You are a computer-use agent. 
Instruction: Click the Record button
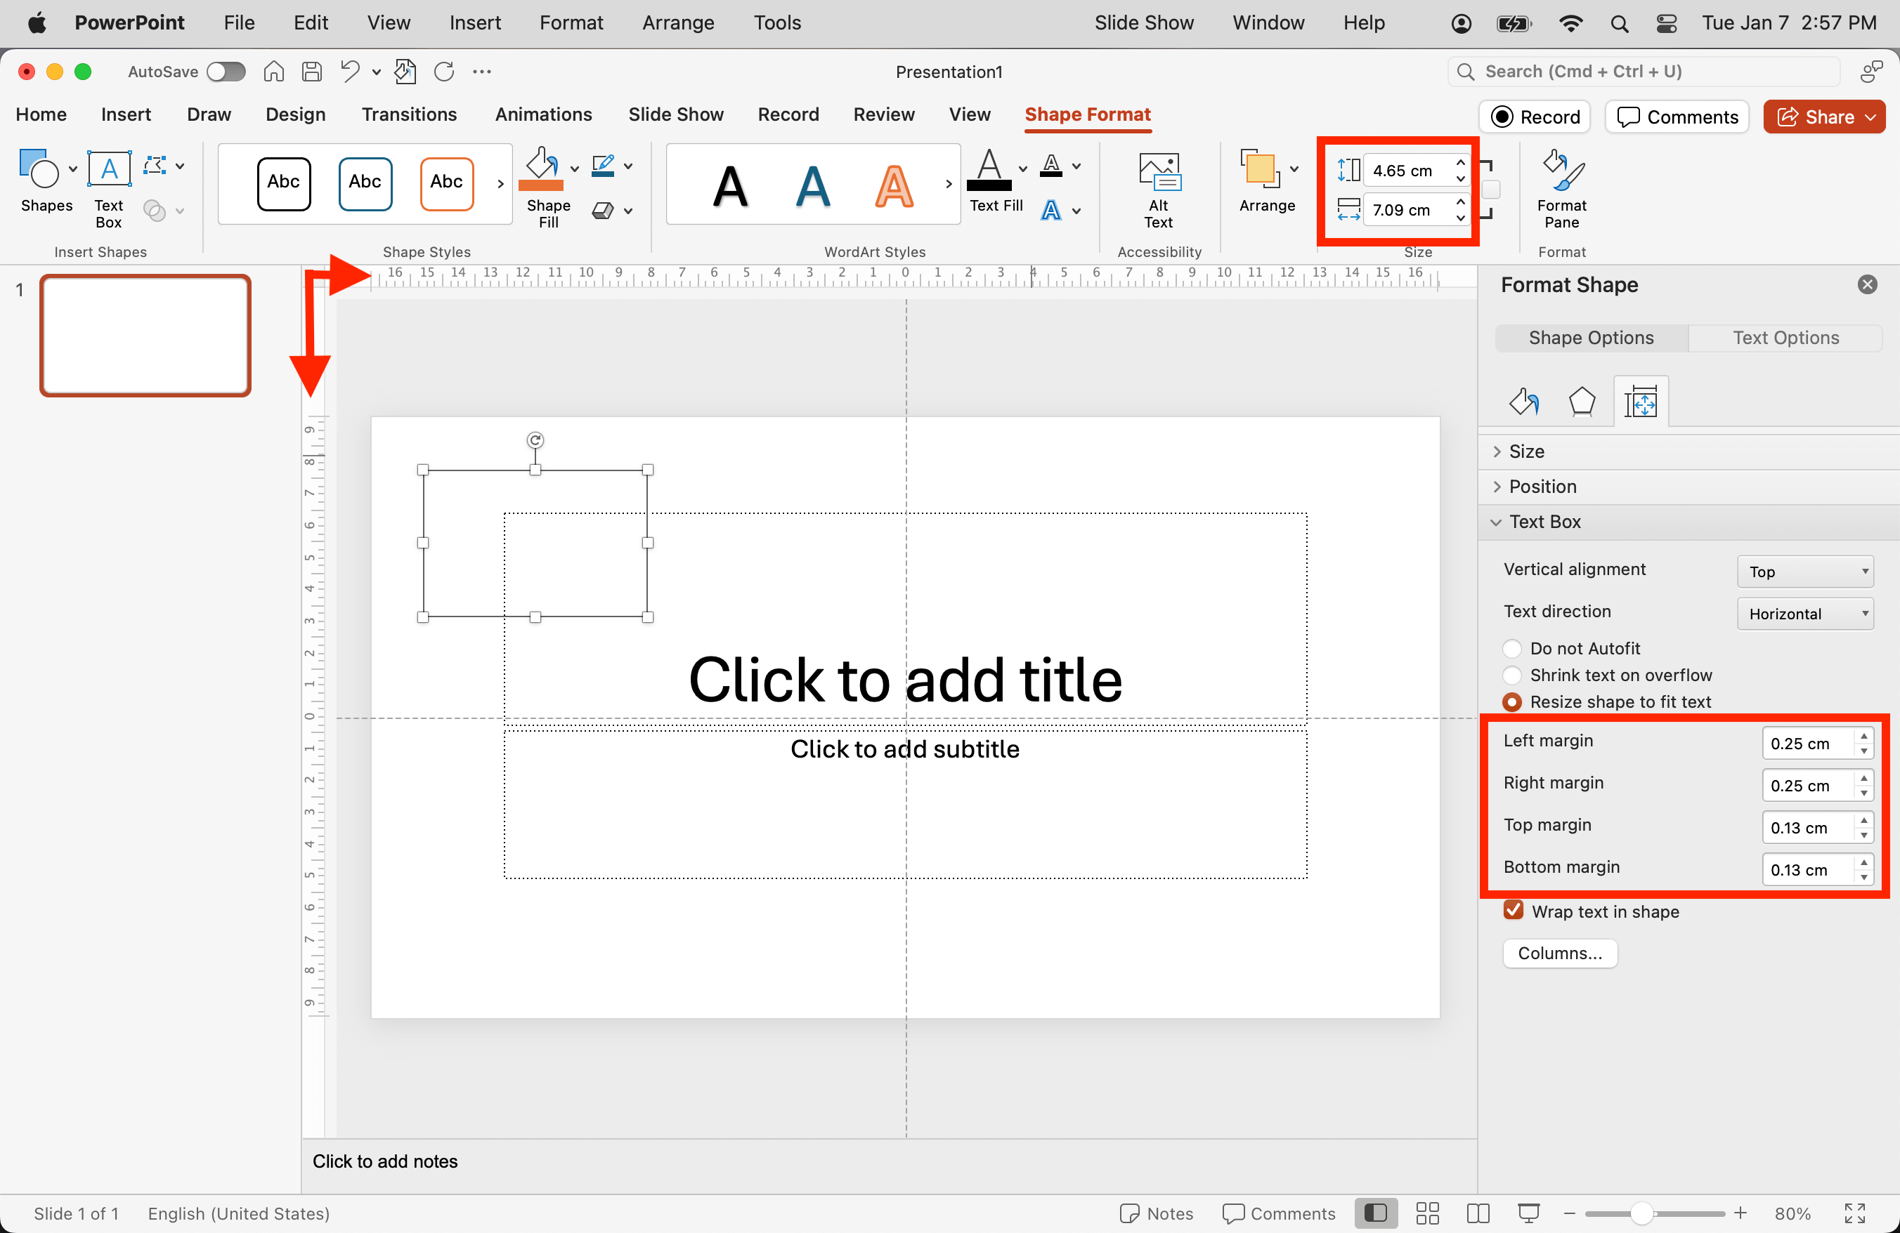click(x=1535, y=117)
